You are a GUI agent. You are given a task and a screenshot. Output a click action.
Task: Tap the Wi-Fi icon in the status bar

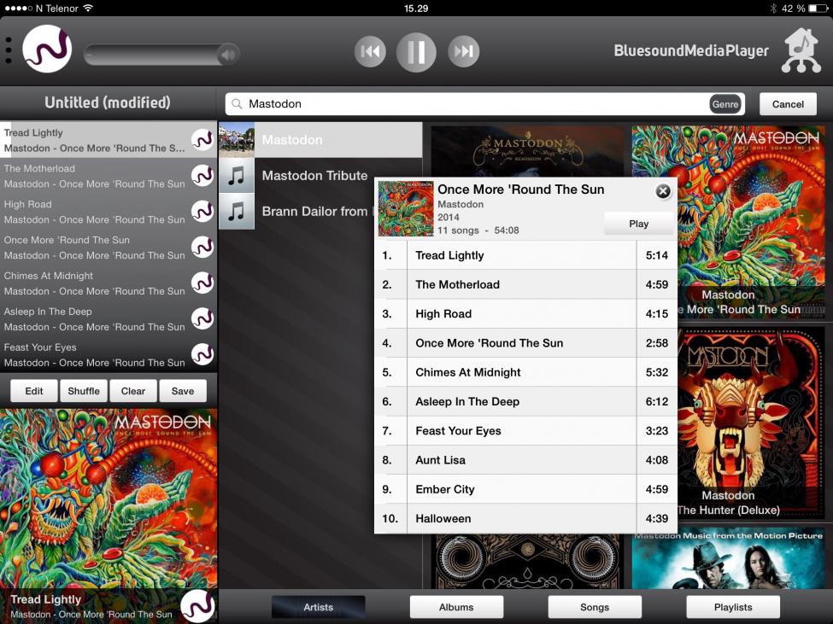[88, 8]
